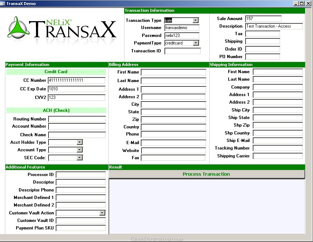
Task: Click the ACH (Check) section header
Action: [56, 110]
